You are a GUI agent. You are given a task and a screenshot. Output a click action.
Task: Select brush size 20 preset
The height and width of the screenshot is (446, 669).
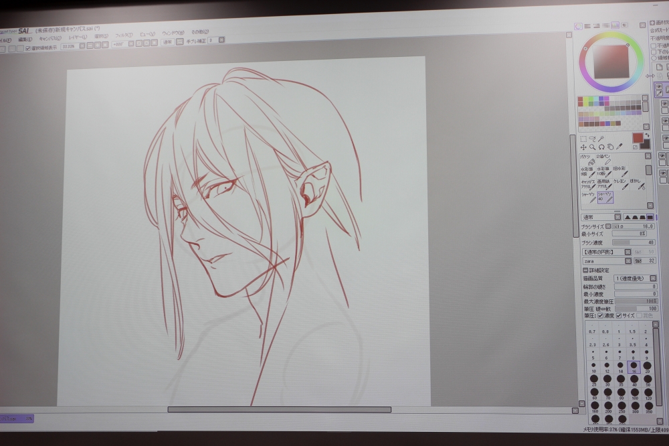647,368
